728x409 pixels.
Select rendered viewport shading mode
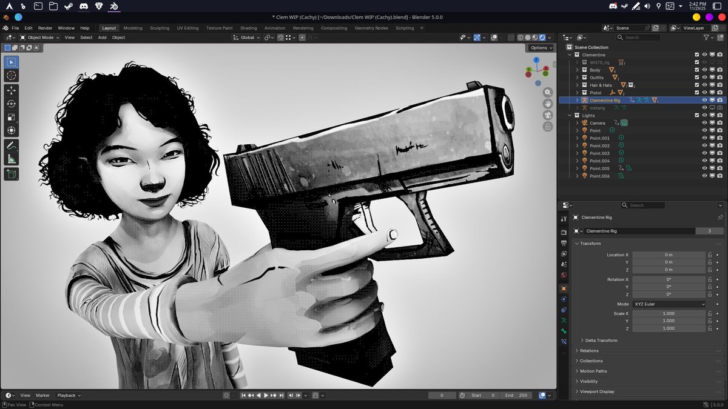[x=542, y=38]
